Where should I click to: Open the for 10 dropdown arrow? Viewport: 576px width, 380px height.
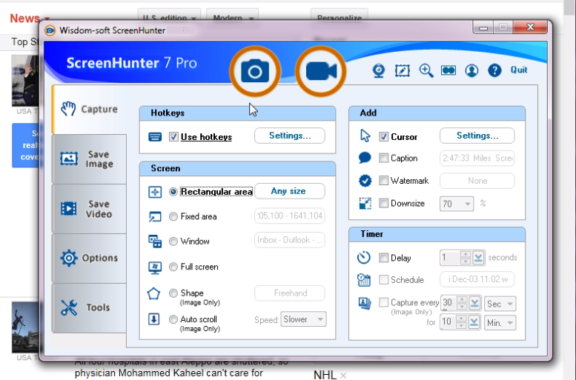[x=474, y=323]
